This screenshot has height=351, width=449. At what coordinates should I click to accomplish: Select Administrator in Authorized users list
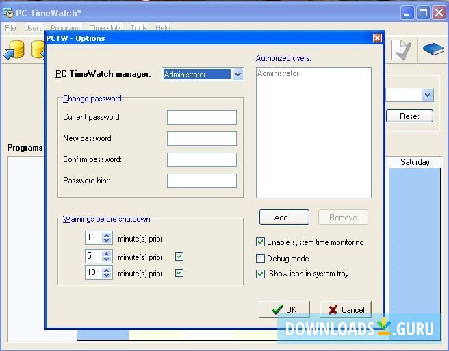[x=278, y=73]
